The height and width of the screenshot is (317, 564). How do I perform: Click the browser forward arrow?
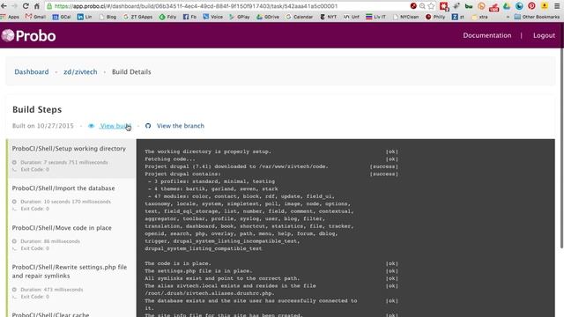[14, 6]
